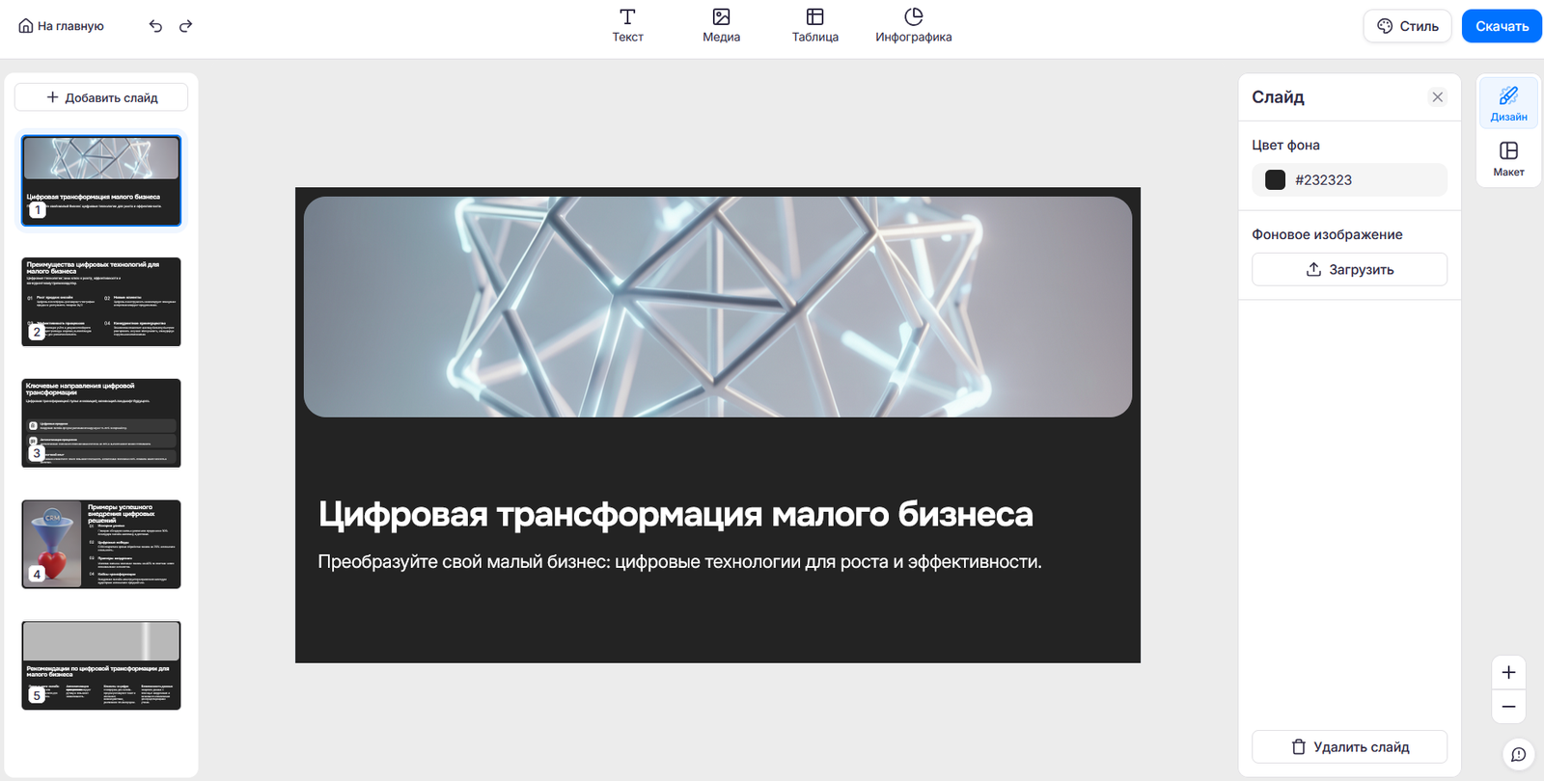1544x781 pixels.
Task: Zoom in with the plus button
Action: 1508,672
